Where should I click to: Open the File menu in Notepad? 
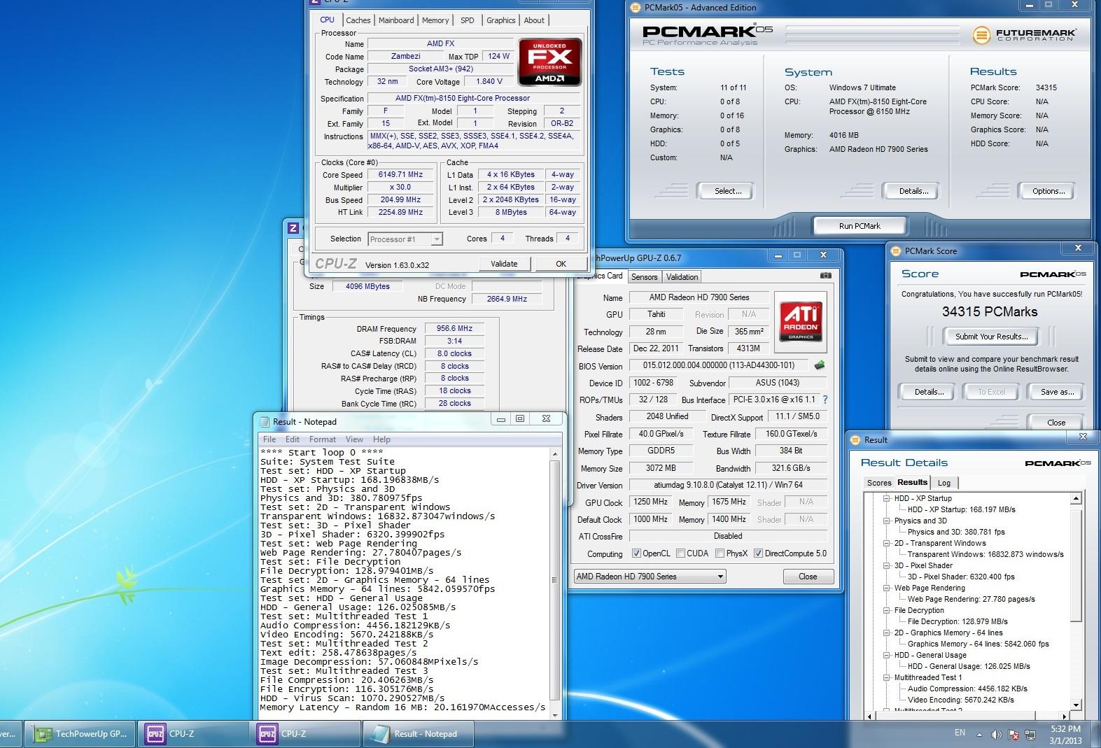[x=269, y=439]
